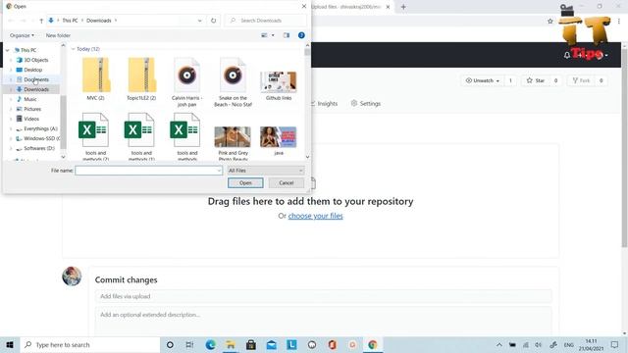Open a new Chrome tab

403,7
